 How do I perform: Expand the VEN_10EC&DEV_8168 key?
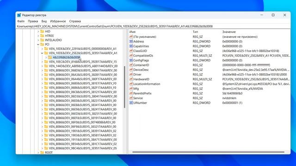(x=42, y=62)
